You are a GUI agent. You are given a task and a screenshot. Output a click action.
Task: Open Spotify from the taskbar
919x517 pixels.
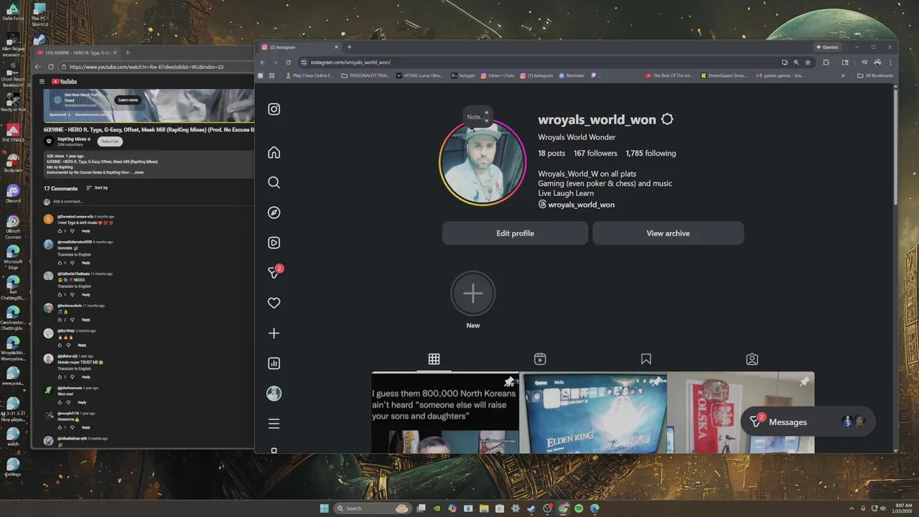579,508
